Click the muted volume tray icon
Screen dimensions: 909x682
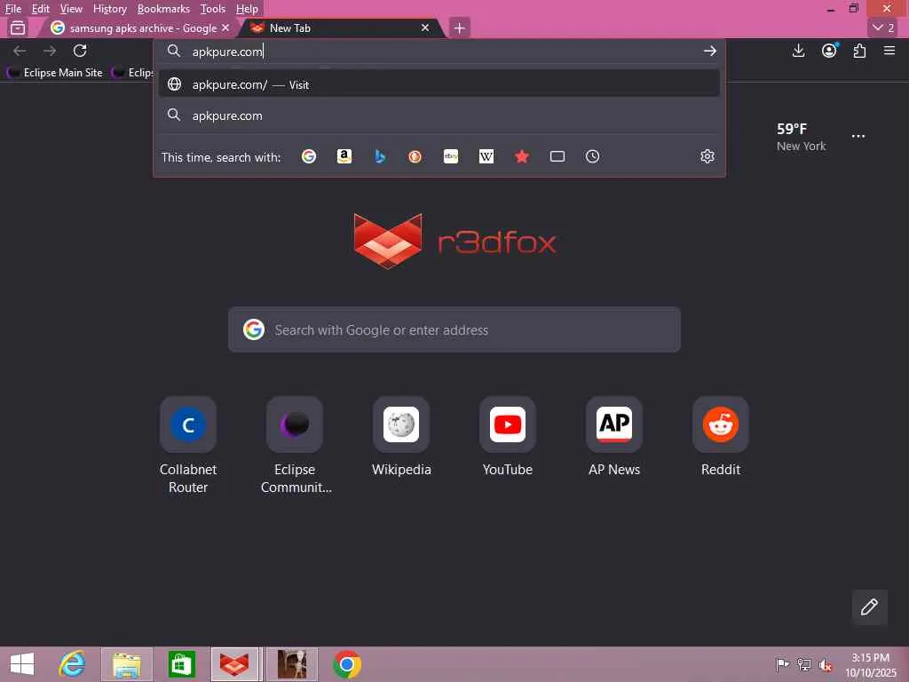825,665
